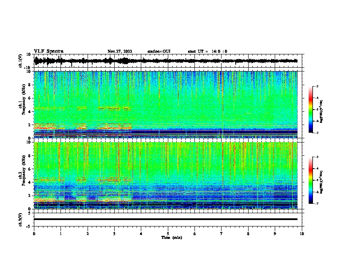
Task: Click the ch.3(V) axis label
Action: (21, 220)
